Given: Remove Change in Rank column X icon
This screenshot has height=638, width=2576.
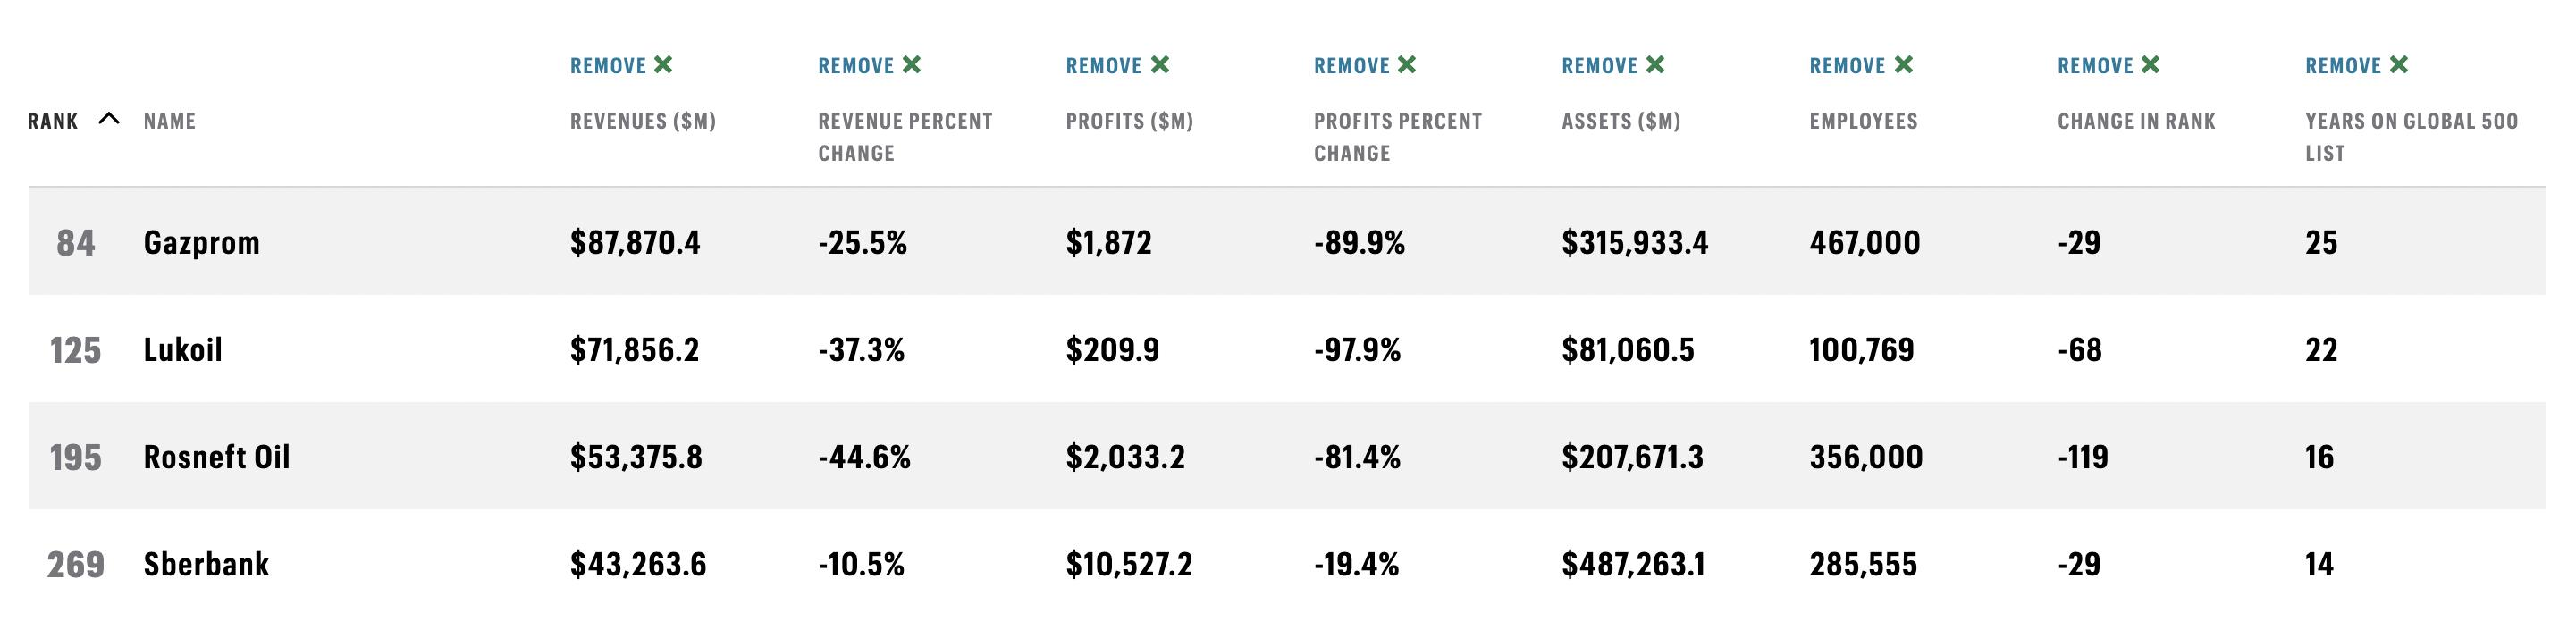Looking at the screenshot, I should (x=2151, y=65).
